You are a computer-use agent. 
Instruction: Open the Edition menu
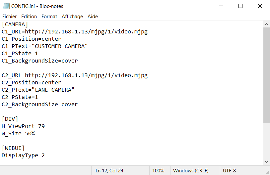(x=29, y=16)
